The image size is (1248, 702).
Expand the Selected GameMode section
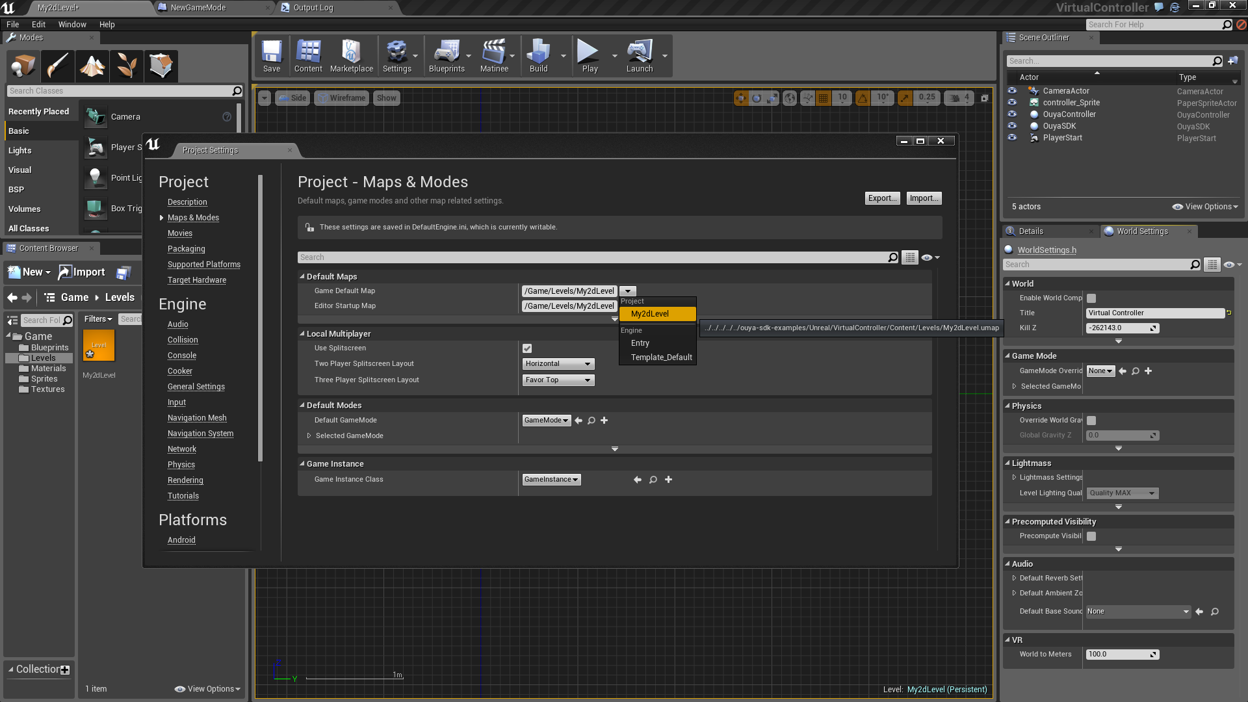[x=309, y=436]
